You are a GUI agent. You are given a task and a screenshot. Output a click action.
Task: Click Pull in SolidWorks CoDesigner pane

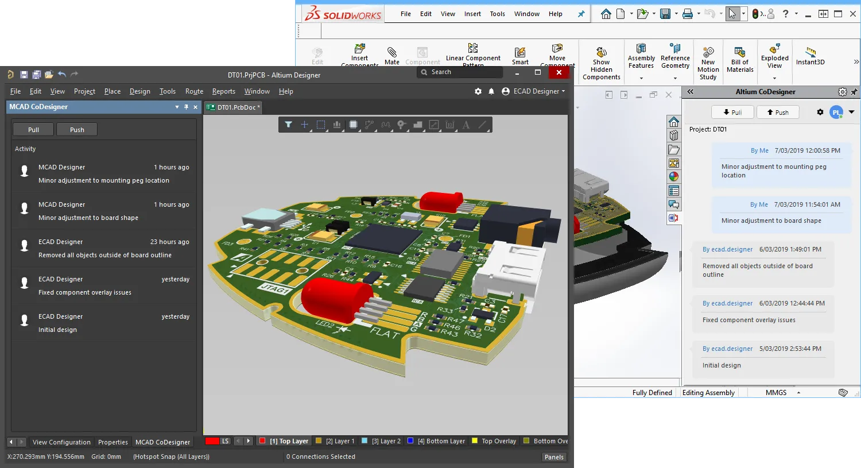[x=732, y=113]
